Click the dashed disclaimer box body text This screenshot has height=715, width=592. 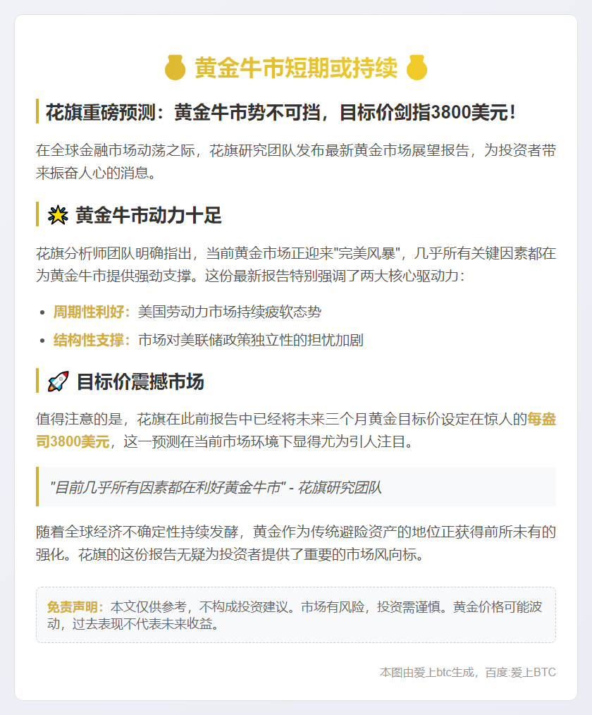[296, 615]
